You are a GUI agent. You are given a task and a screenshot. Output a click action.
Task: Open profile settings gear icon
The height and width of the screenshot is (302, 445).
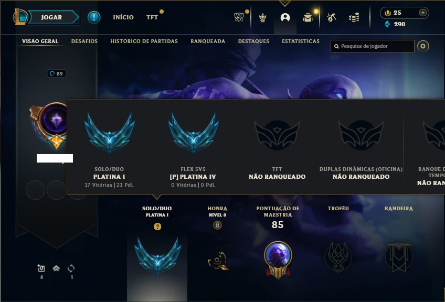pos(423,46)
